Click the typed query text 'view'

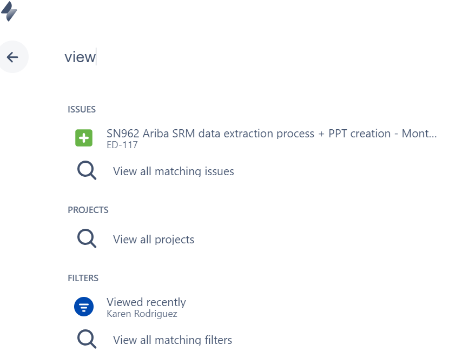coord(80,57)
